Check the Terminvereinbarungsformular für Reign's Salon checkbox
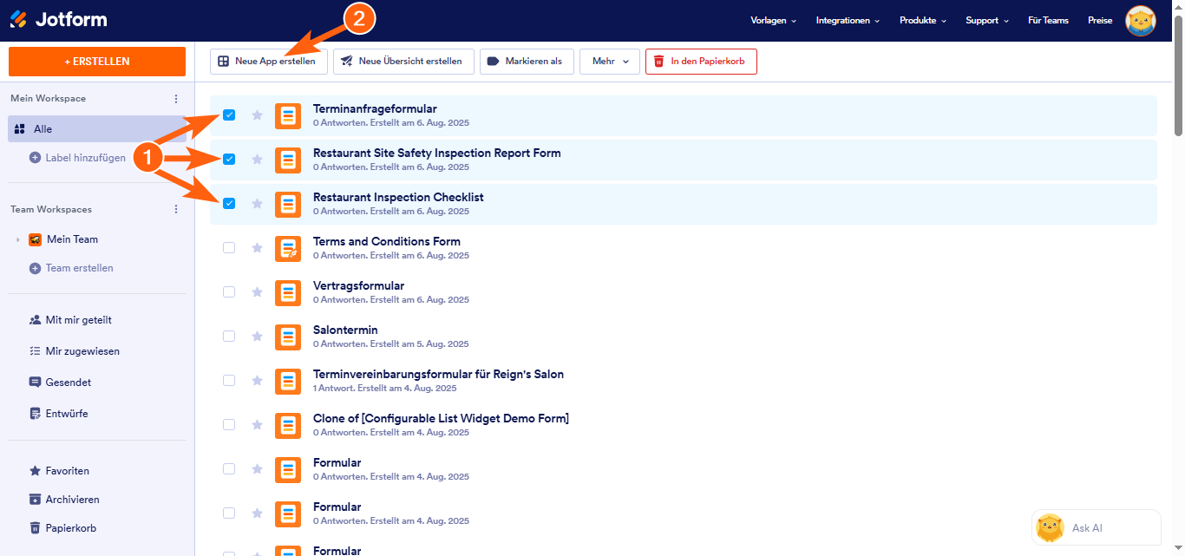The image size is (1185, 556). (229, 380)
